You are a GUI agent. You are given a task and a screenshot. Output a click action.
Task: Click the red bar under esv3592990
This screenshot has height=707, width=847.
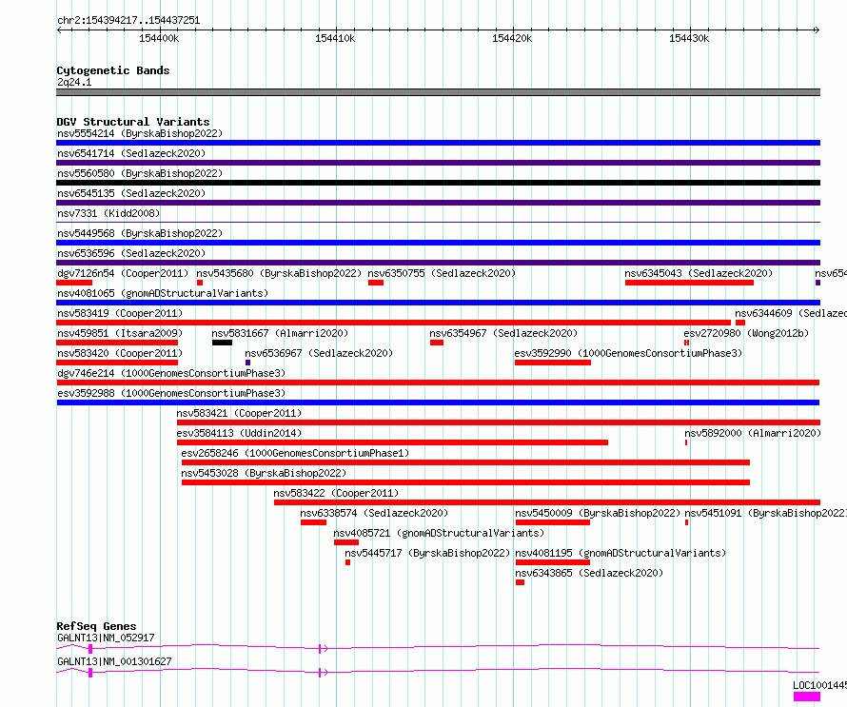tap(553, 363)
